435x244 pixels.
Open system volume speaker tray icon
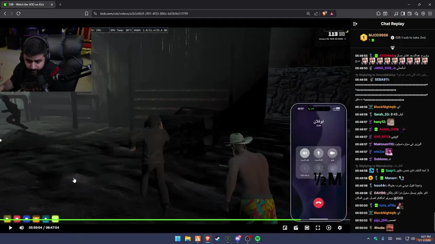(413, 239)
